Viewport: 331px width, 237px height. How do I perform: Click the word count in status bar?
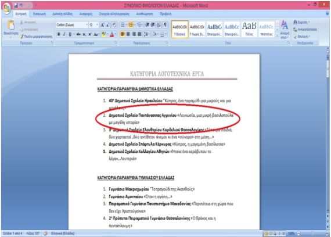point(33,234)
